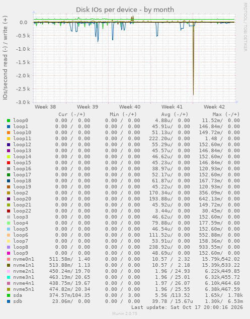Image resolution: width=250 pixels, height=319 pixels.
Task: Click the loop2 legend label
Action: pyautogui.click(x=21, y=193)
